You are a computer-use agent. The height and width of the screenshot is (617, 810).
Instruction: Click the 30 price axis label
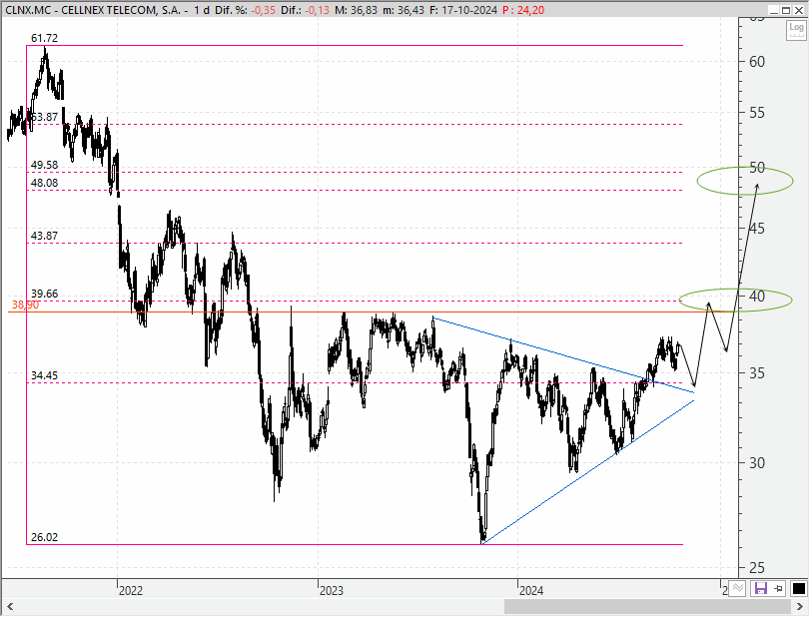[757, 462]
